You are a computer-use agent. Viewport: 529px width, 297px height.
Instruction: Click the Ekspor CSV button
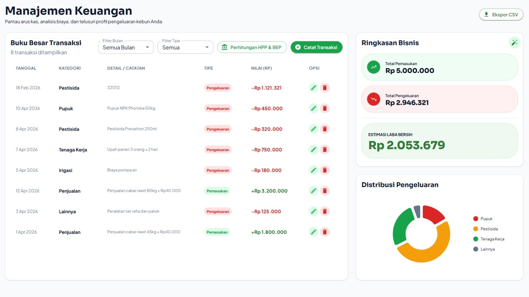pyautogui.click(x=501, y=15)
